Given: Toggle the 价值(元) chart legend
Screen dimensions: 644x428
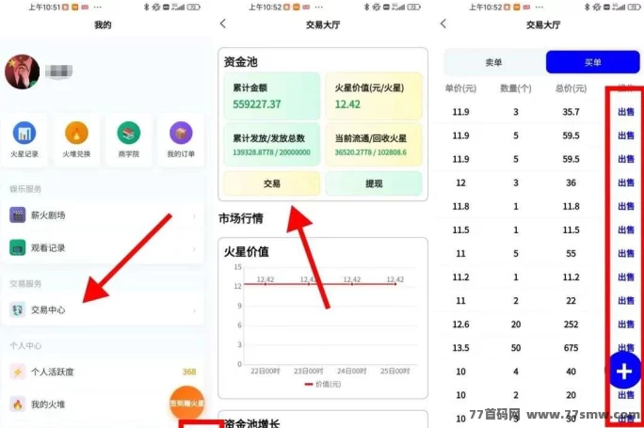Looking at the screenshot, I should pos(323,384).
